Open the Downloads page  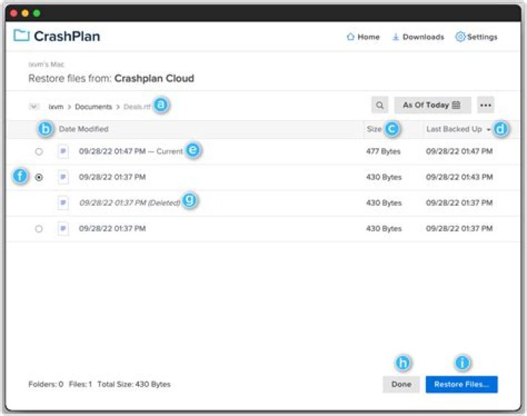418,37
